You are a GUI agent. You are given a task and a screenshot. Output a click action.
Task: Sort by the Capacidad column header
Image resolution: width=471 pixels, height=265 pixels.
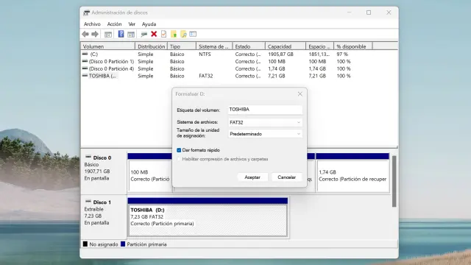[286, 46]
